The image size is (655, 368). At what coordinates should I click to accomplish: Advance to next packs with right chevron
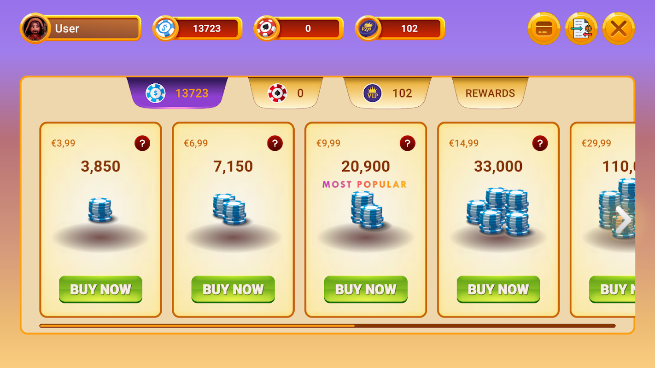click(623, 220)
